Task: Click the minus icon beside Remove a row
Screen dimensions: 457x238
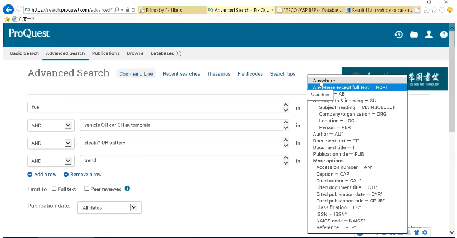Action: point(66,175)
